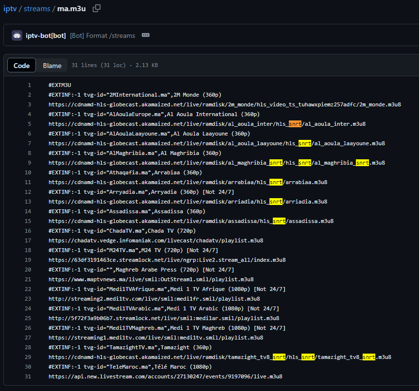Click the orange-highlighted snrt match on line 5

[x=295, y=124]
